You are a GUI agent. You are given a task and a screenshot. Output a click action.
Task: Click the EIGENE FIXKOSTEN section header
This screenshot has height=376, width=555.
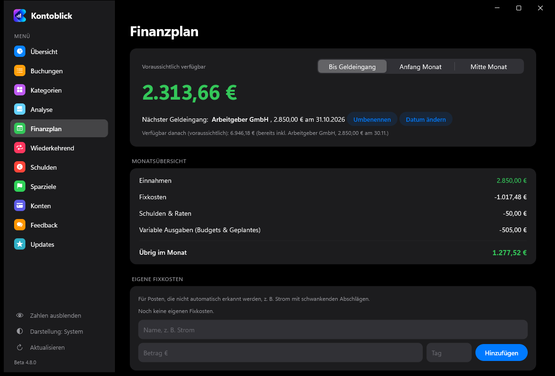(157, 279)
